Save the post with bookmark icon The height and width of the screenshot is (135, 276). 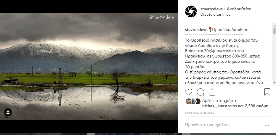[x=267, y=92]
